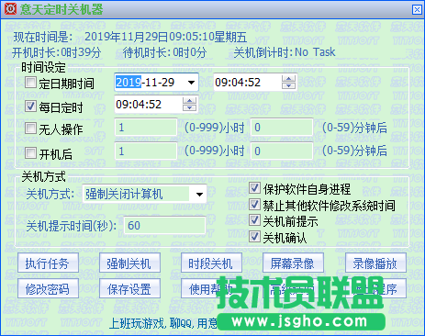Screen dimensions: 425x336
Task: Uncheck the 关机确认 option
Action: 254,237
